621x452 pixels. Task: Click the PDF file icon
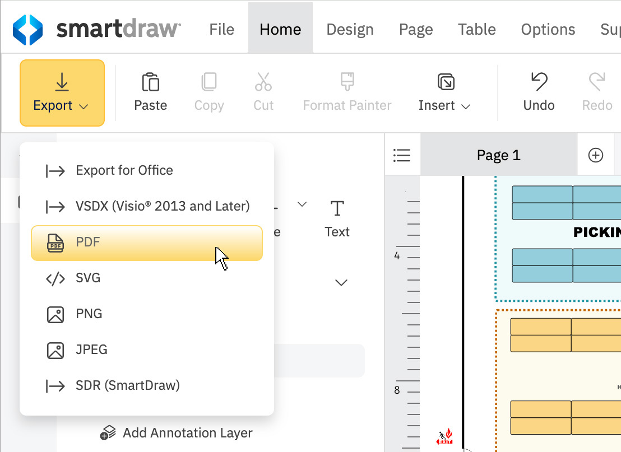[x=55, y=243]
